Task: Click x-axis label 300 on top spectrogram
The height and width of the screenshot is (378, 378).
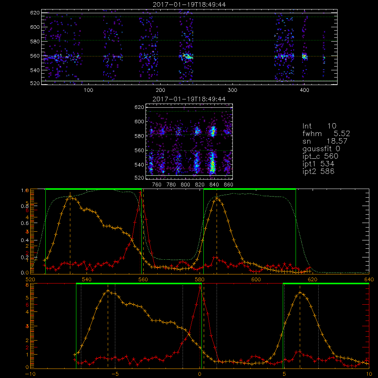Action: click(x=232, y=90)
